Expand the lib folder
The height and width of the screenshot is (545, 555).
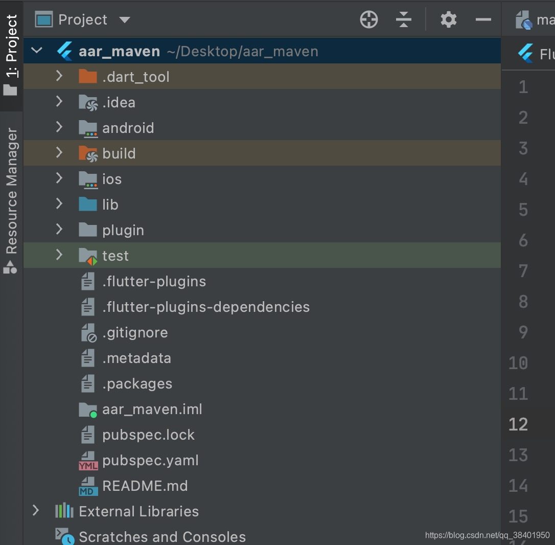pyautogui.click(x=59, y=203)
